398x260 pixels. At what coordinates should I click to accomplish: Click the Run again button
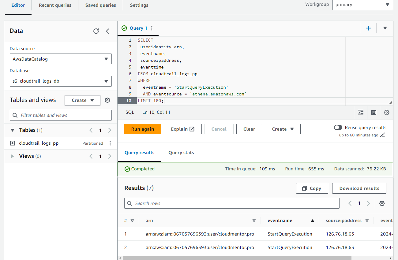click(142, 129)
